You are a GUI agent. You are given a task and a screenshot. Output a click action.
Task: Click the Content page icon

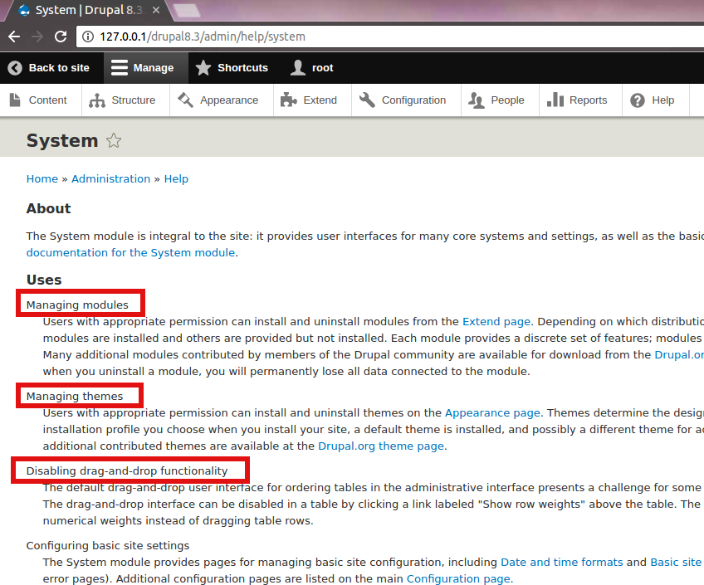[x=15, y=100]
